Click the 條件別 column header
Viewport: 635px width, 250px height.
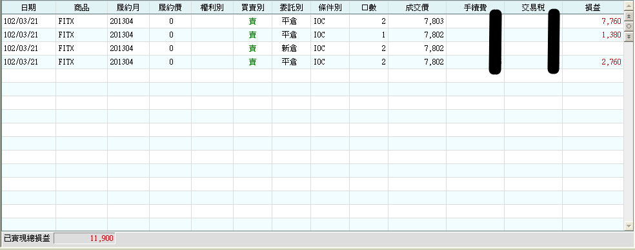330,8
